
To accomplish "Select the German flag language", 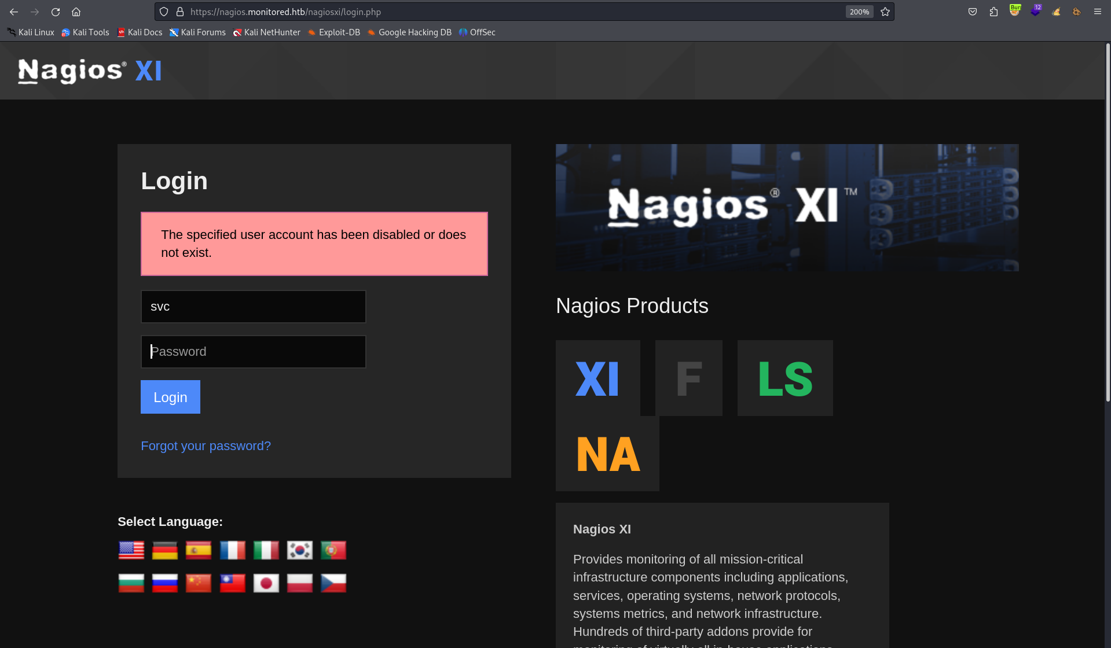I will [165, 550].
